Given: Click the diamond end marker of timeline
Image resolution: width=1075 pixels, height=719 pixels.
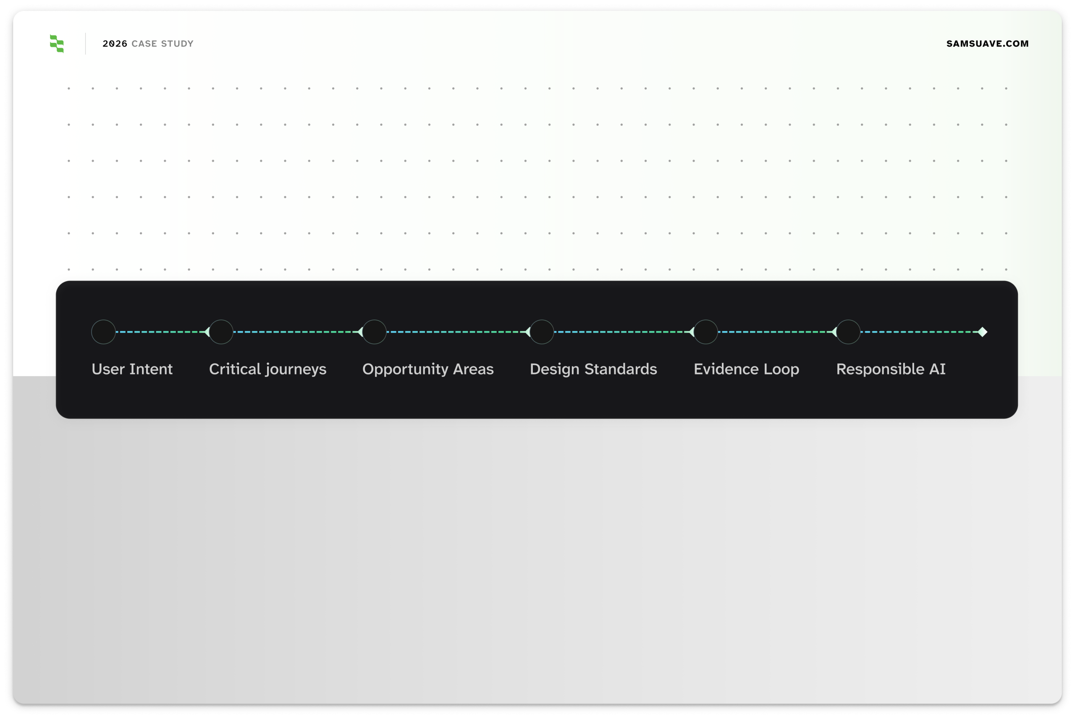Looking at the screenshot, I should pos(982,332).
